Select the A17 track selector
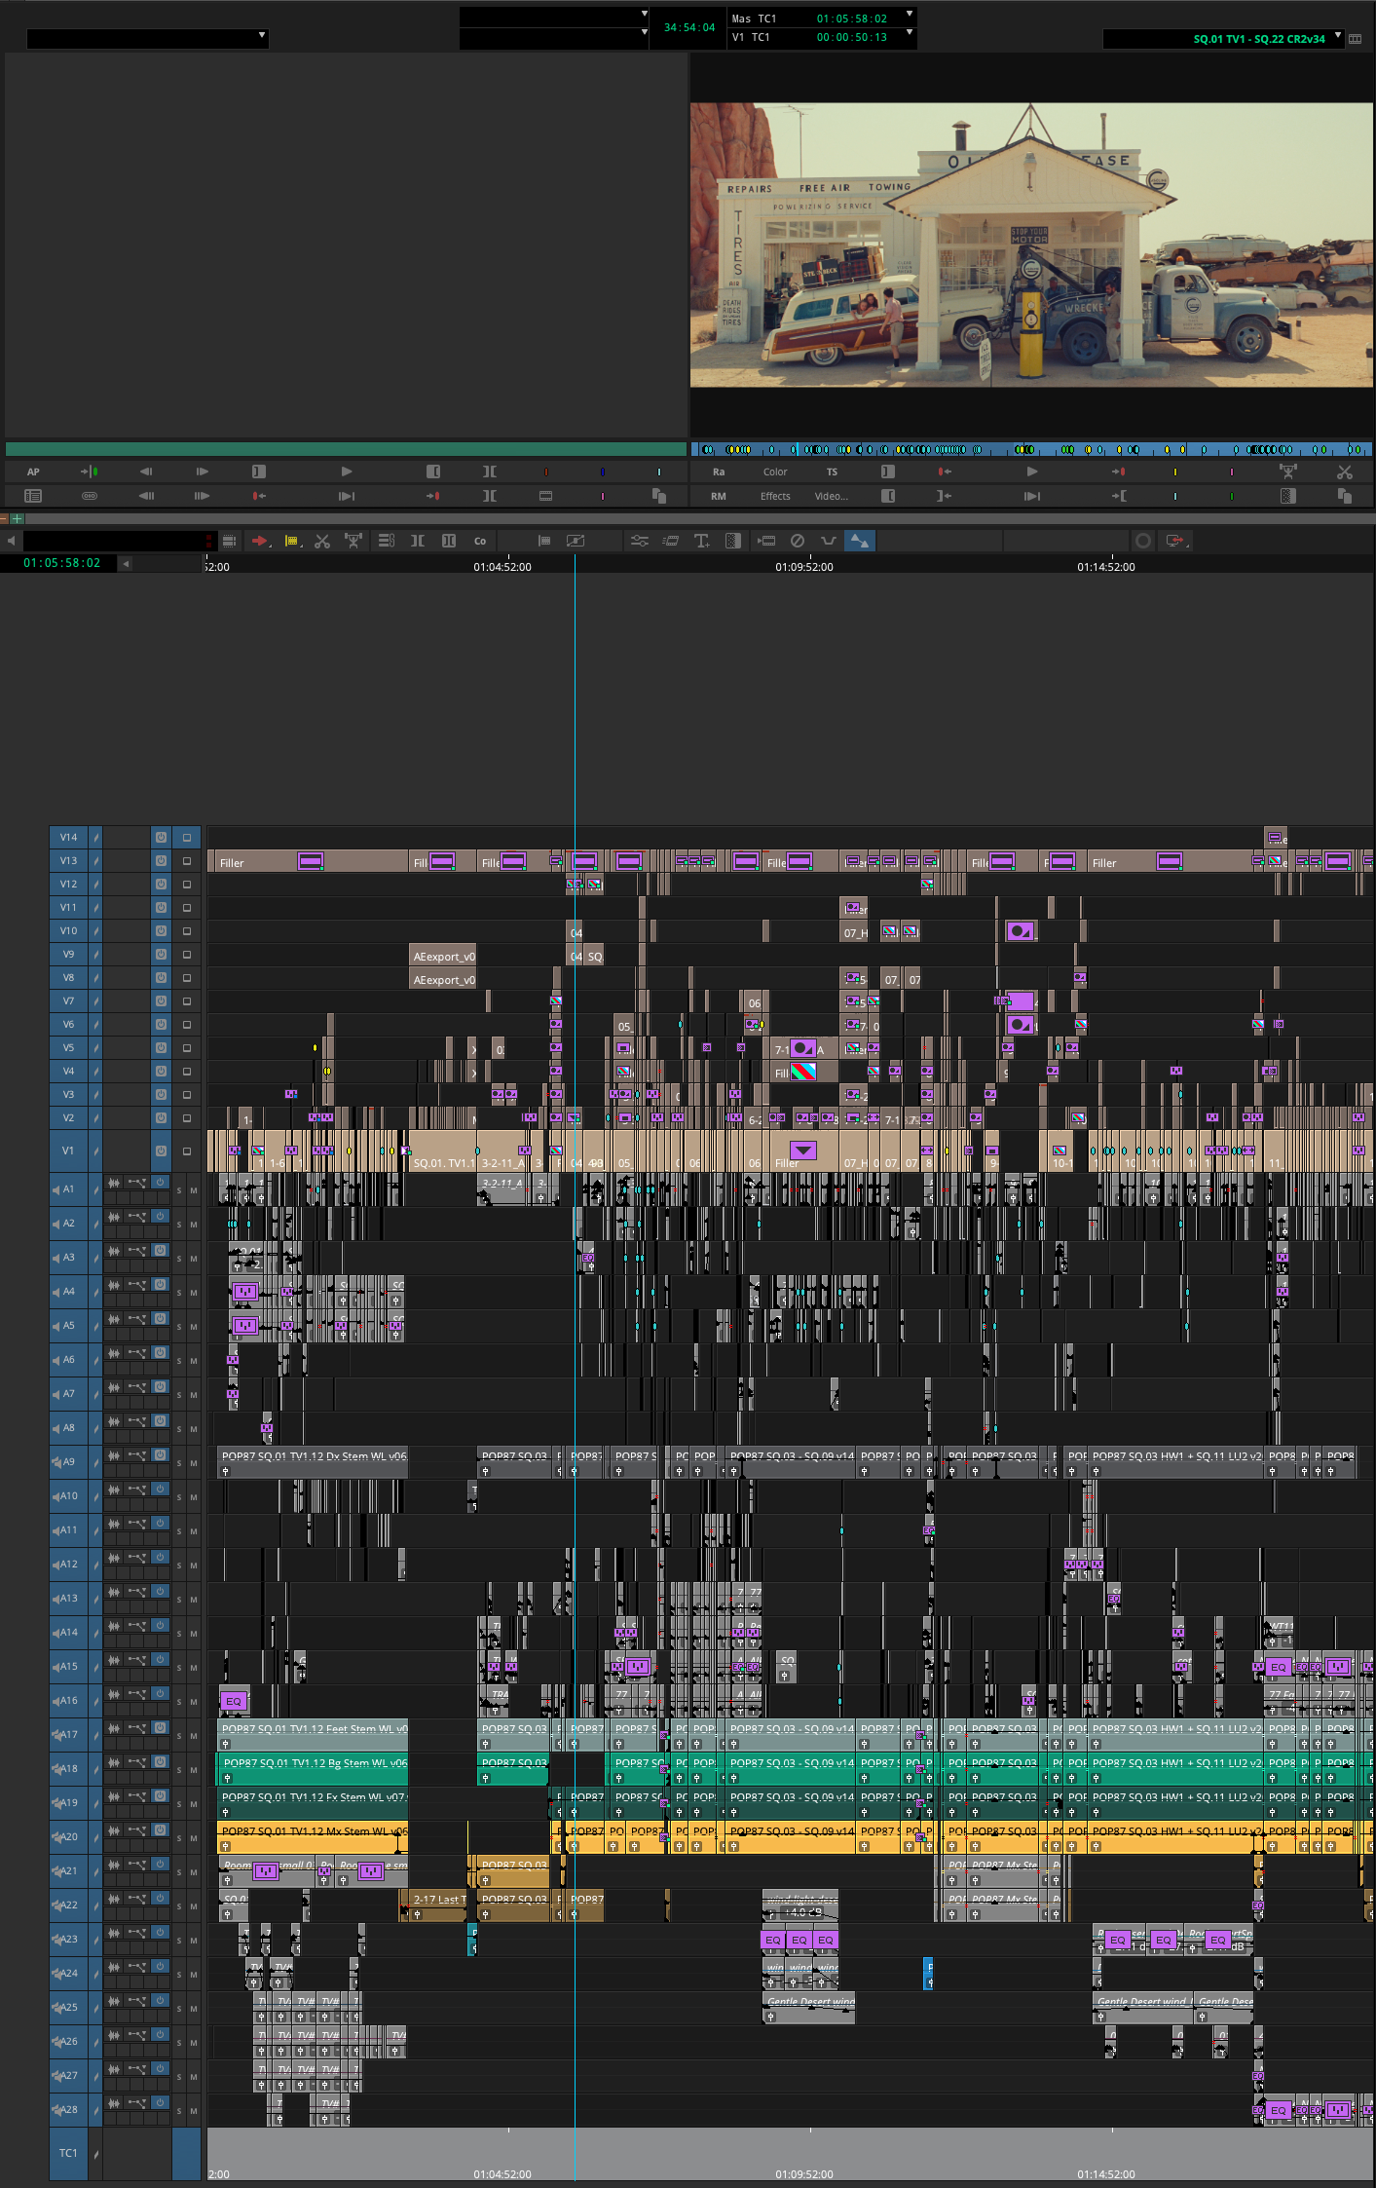Viewport: 1376px width, 2188px height. (x=68, y=1734)
